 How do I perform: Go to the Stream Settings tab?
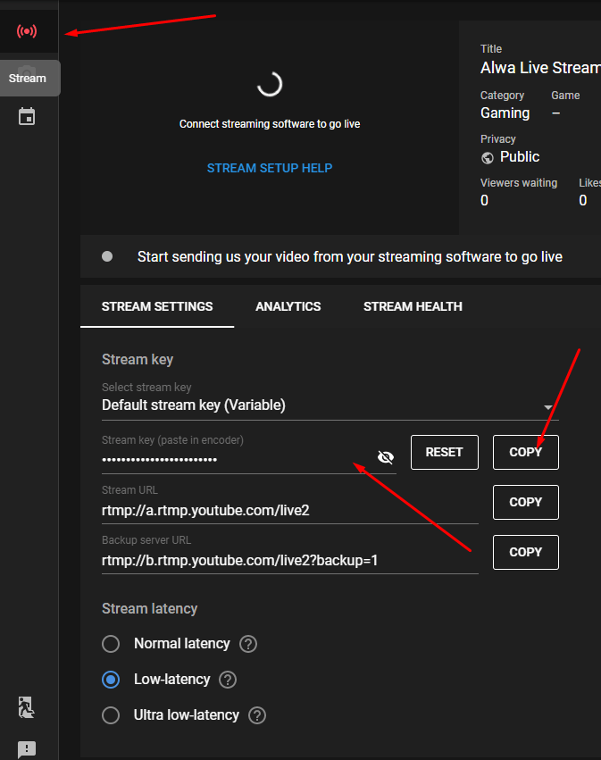point(157,306)
